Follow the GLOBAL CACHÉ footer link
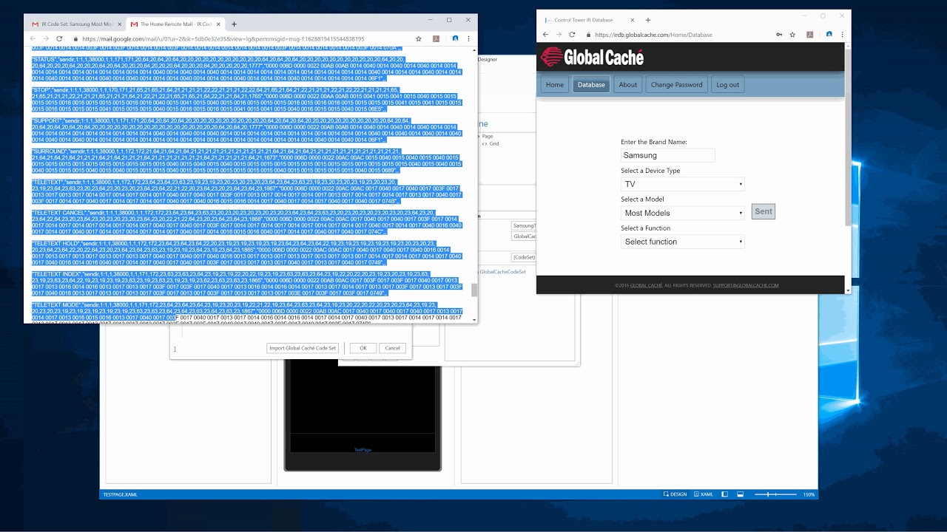The image size is (947, 532). click(646, 285)
